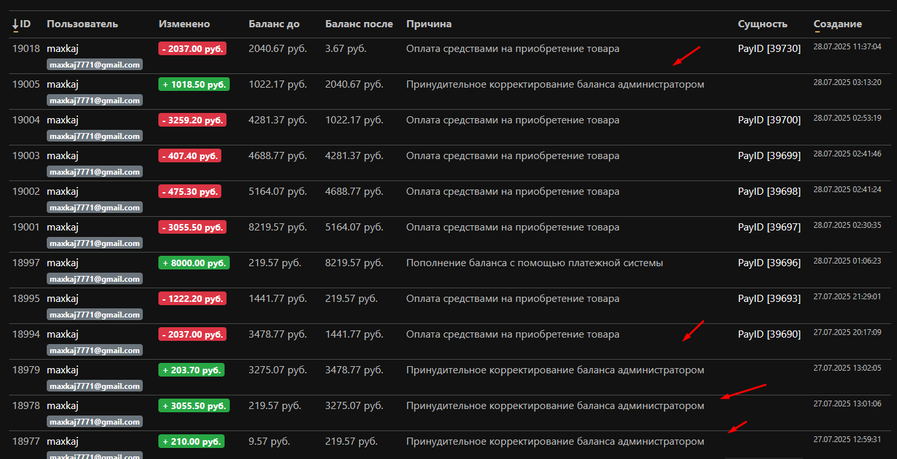Click the email badge in row 18995
Viewport: 897px width, 459px height.
(95, 315)
